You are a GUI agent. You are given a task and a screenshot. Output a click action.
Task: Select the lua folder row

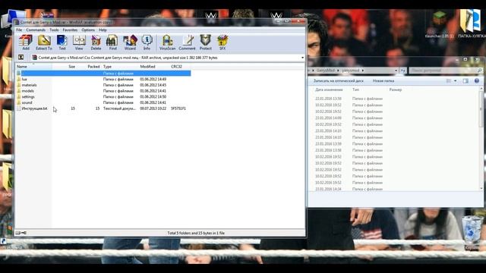[x=103, y=79]
